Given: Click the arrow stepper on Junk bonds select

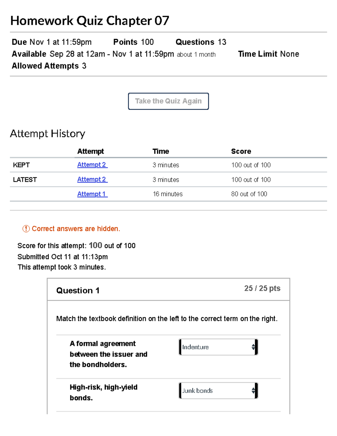Looking at the screenshot, I should 253,391.
